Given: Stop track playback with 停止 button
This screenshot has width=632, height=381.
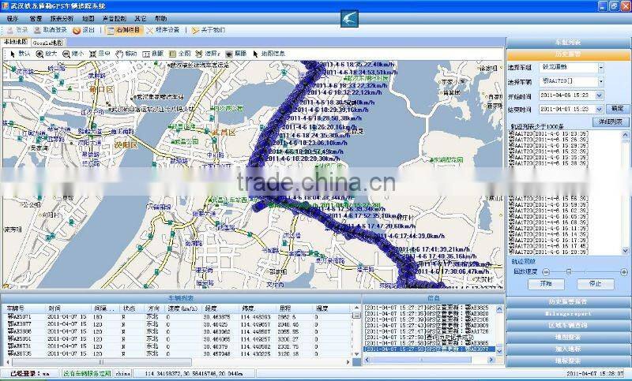Looking at the screenshot, I should [x=596, y=284].
